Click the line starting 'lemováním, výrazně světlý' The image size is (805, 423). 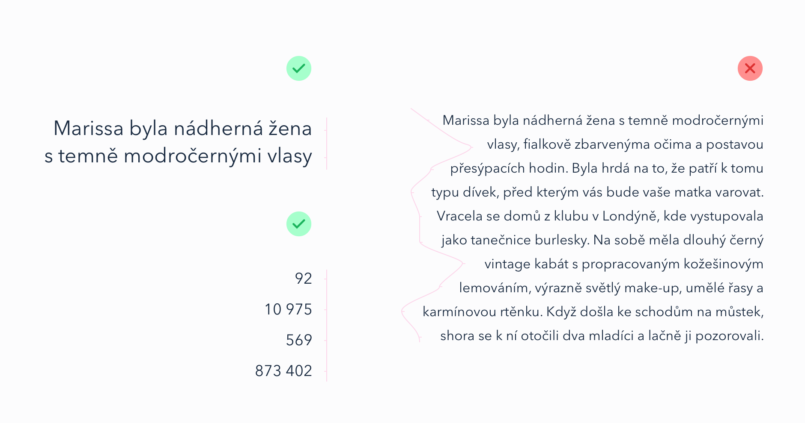click(611, 288)
